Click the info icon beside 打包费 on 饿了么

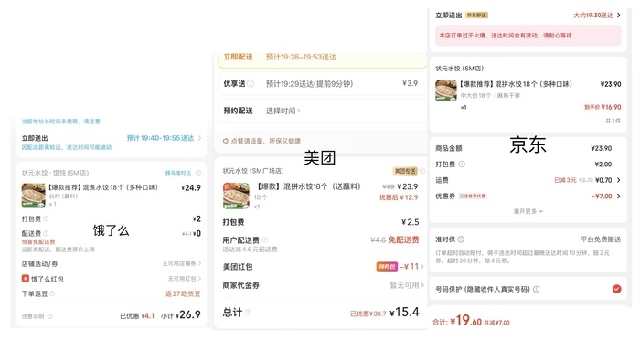pos(46,219)
